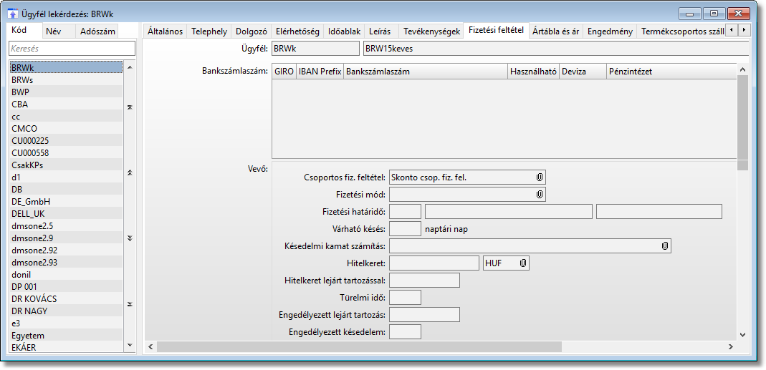
Task: Click the paperclip icon in Csoportos fiz. feltétel field
Action: point(540,177)
